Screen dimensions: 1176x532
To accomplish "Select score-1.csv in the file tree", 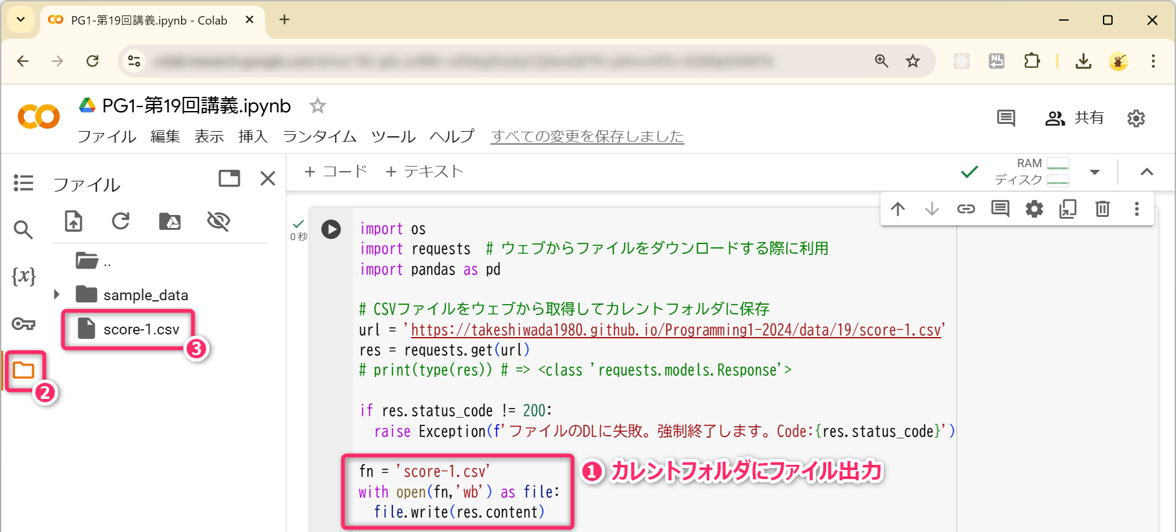I will point(141,329).
